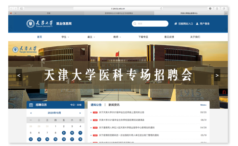Click the 就业信息网 site title
Viewport: 238px width, 146px height.
tap(64, 24)
